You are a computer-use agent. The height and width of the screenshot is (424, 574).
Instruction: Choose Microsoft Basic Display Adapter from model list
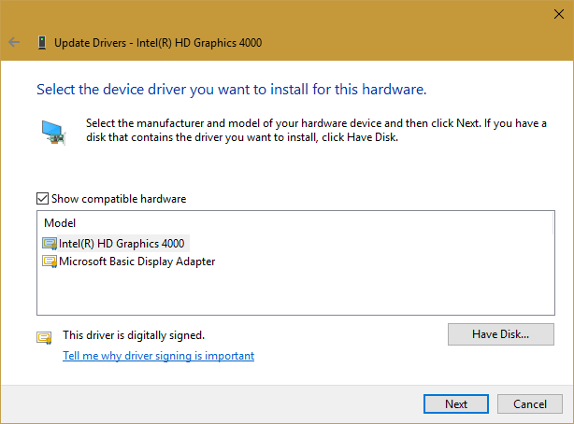[x=136, y=261]
